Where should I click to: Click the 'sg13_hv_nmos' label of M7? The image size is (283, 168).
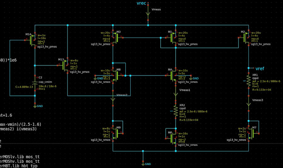coord(236,140)
